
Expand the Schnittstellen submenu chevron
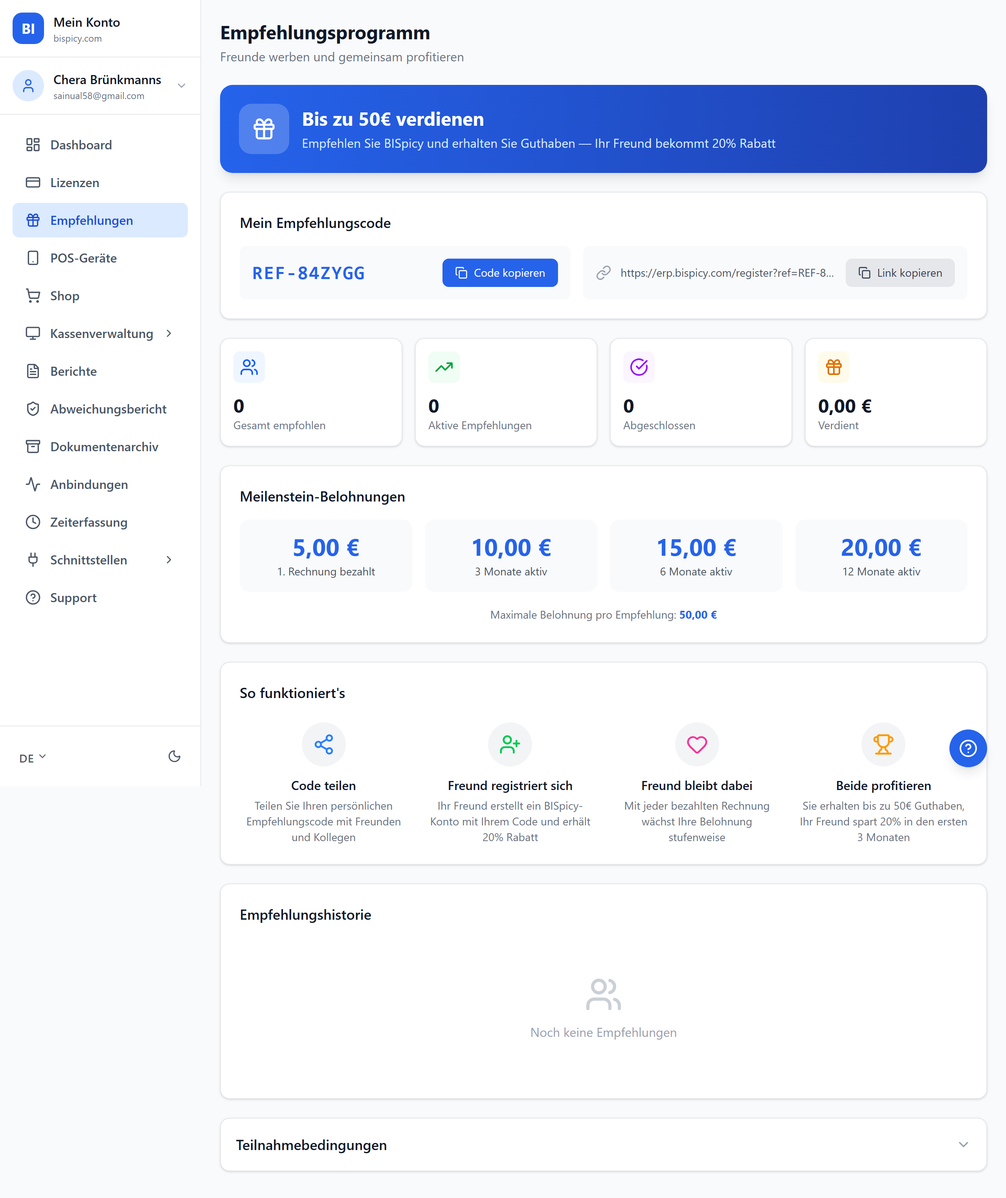click(x=169, y=560)
